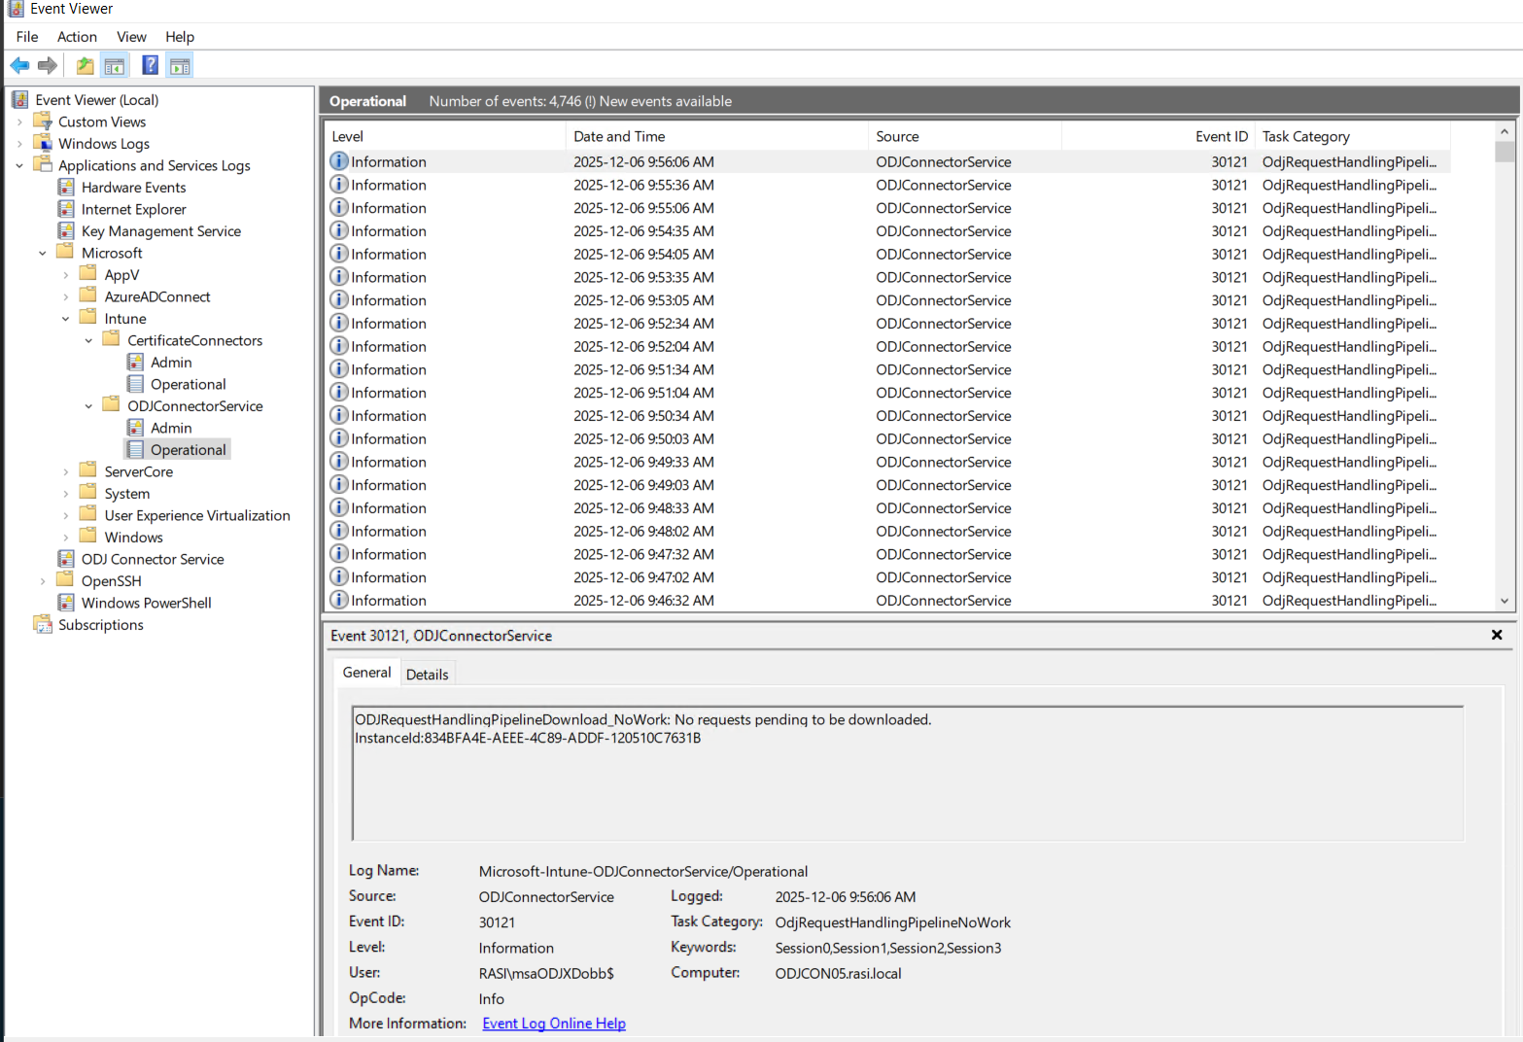Click the Forward arrow toolbar icon
Viewport: 1523px width, 1042px height.
(47, 65)
